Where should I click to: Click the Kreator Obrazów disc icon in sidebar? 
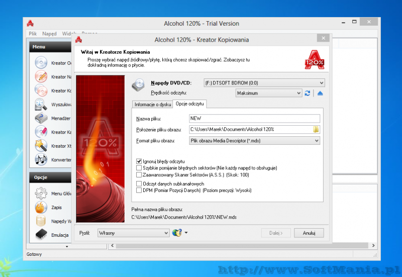41,62
